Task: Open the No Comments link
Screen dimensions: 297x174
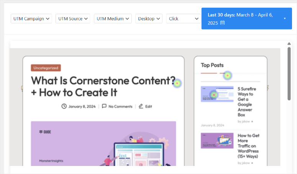Action: [120, 107]
